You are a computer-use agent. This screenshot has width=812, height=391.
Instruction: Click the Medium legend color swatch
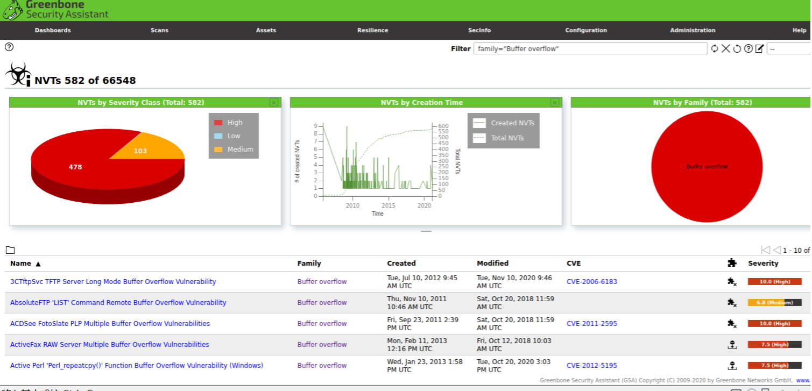click(x=218, y=150)
